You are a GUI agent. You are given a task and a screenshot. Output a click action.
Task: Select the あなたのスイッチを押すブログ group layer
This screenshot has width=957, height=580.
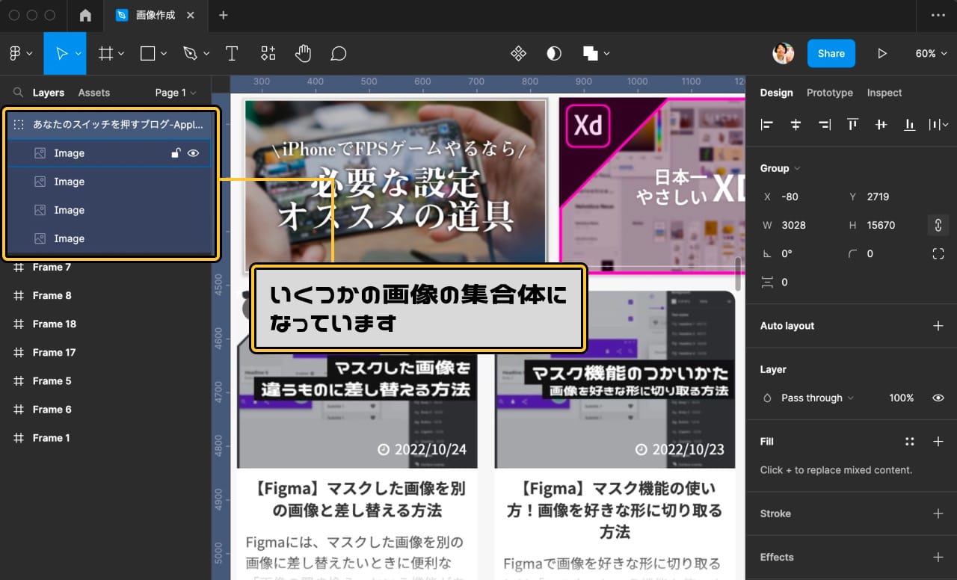pos(108,125)
